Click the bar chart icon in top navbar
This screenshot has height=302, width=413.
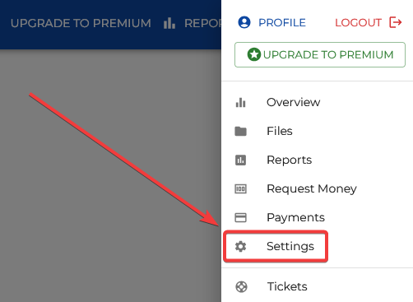[169, 23]
